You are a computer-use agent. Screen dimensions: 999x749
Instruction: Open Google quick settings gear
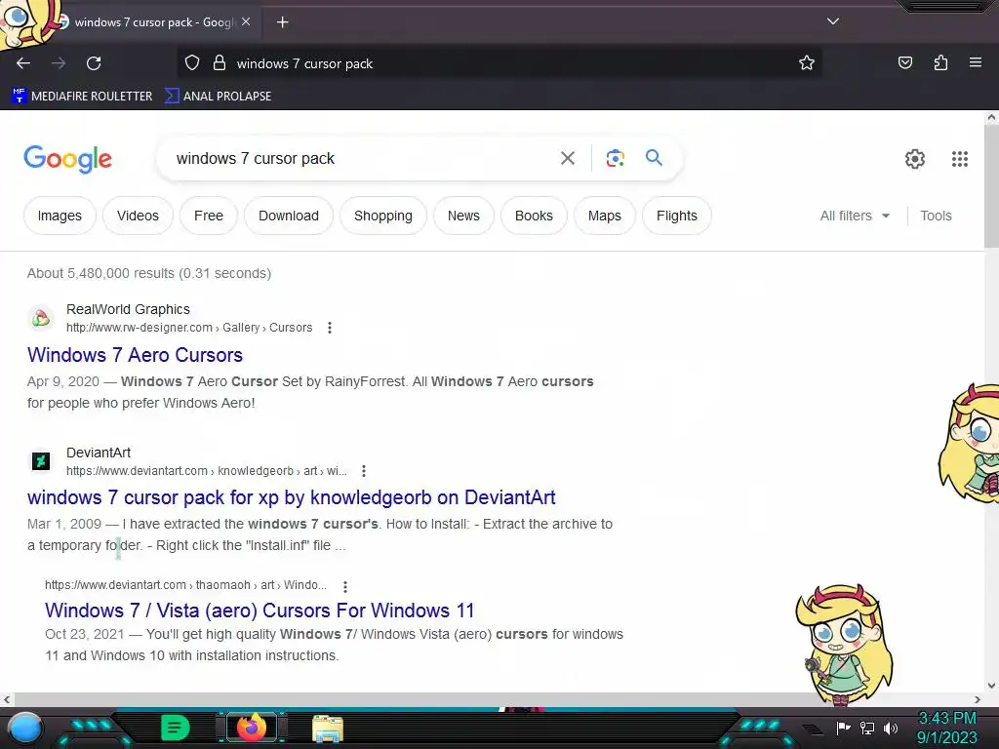915,159
